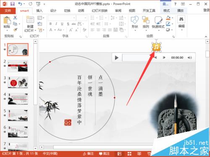Open the character spacing options
The image size is (210, 157).
tap(80, 24)
